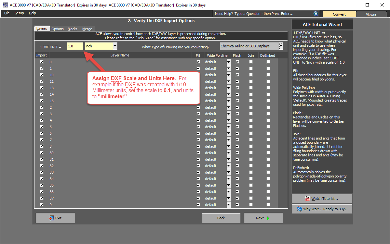Screen dimensions: 390x244
Task: Click the Wide Polyline column header
Action: [217, 55]
